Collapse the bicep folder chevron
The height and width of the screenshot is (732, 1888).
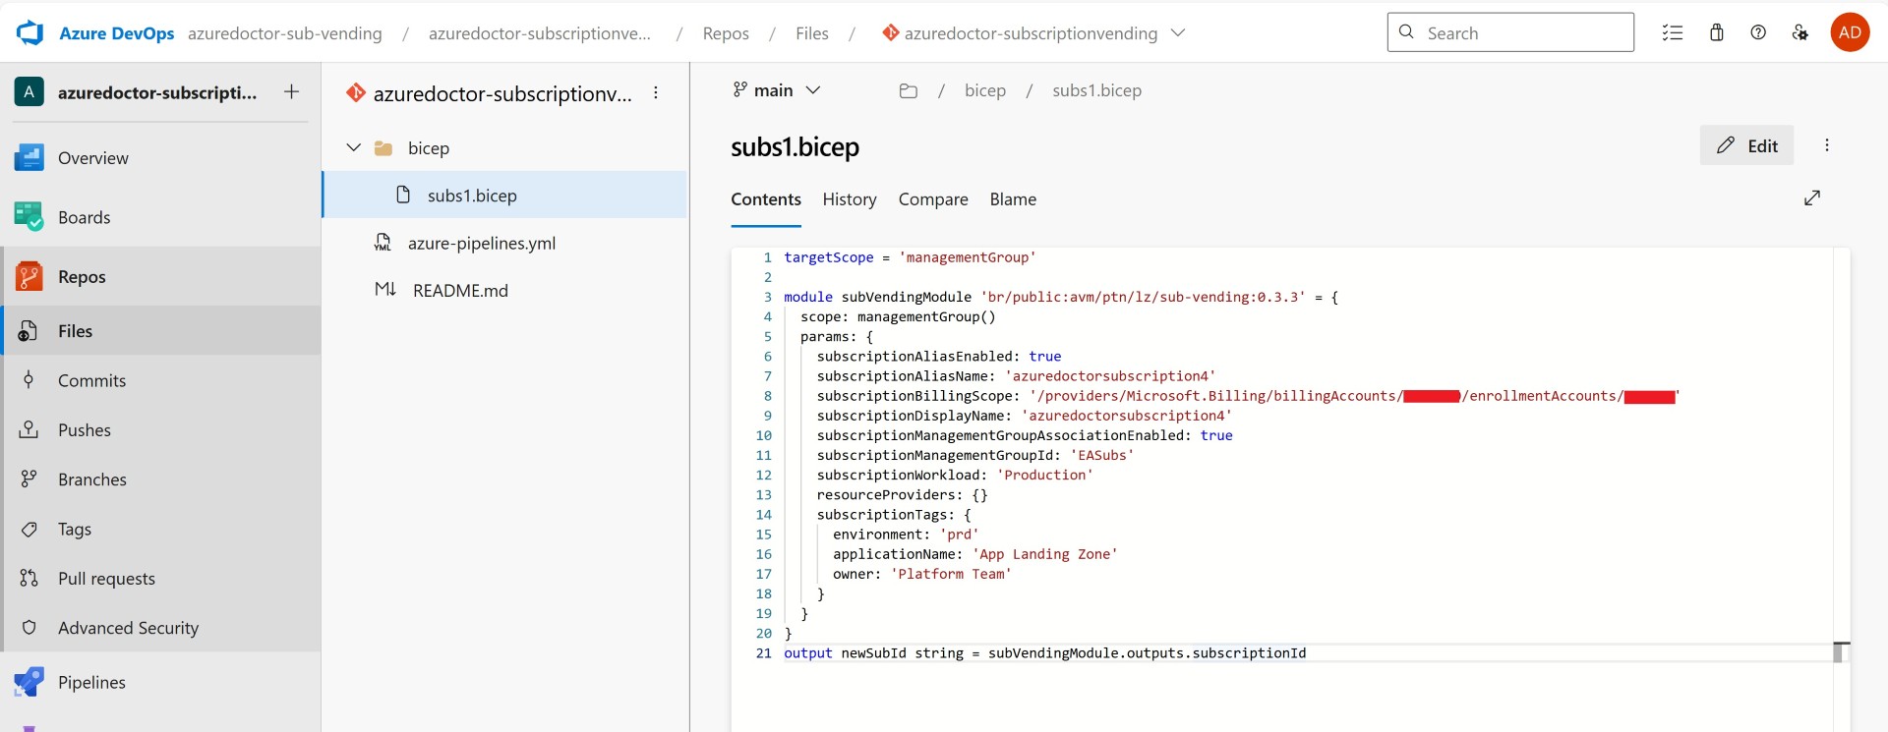click(x=353, y=147)
